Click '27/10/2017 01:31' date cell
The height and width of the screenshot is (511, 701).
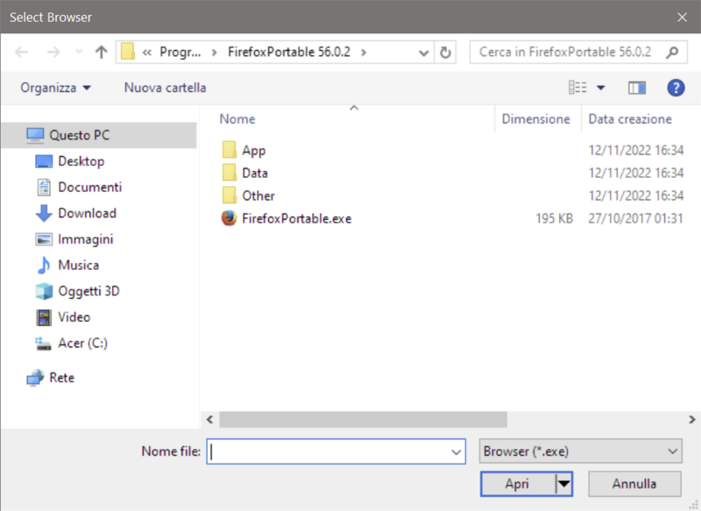[x=635, y=218]
